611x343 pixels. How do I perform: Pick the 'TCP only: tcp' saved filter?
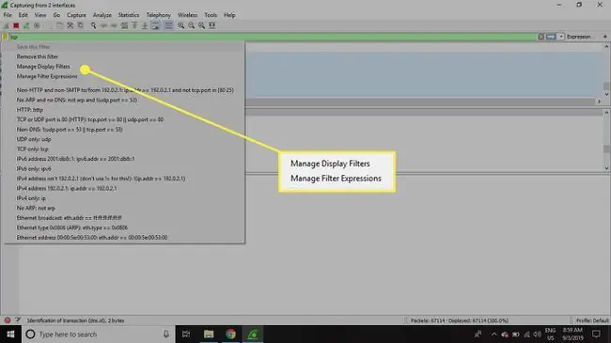(x=32, y=148)
